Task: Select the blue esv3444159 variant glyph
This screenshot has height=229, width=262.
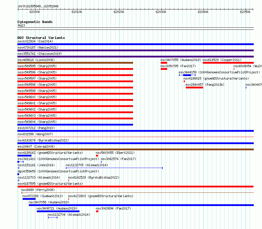Action: (x=187, y=75)
